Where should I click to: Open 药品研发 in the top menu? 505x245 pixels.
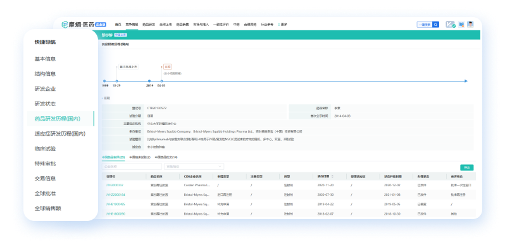(149, 25)
